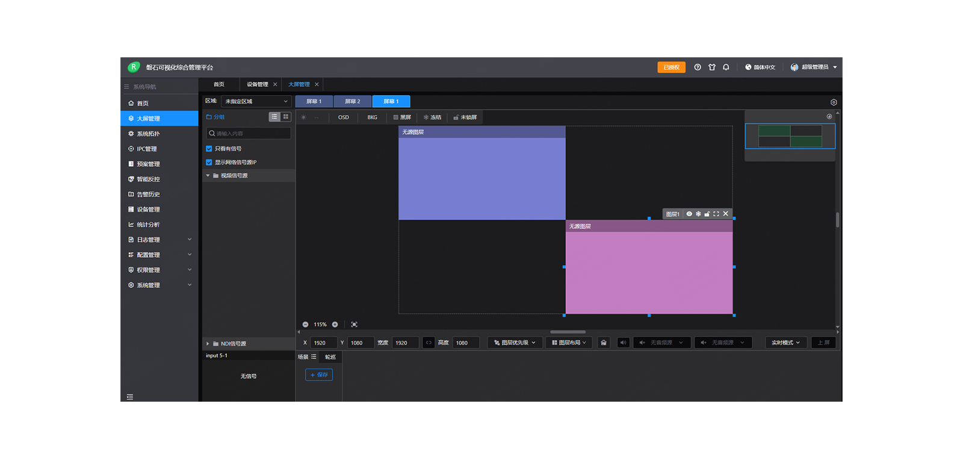Open 智能反控 in the sidebar
This screenshot has width=963, height=459.
pos(159,179)
